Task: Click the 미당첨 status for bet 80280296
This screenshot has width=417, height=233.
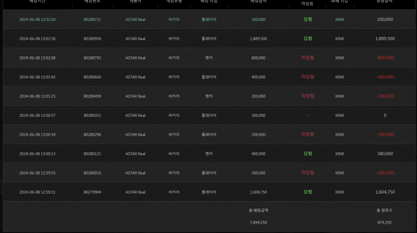Action: (x=308, y=134)
